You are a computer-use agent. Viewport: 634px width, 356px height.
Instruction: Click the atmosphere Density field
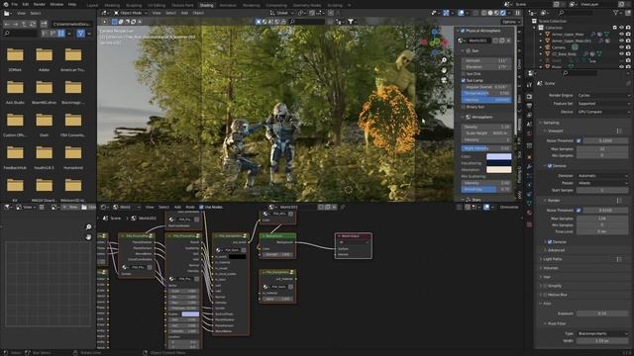[x=486, y=127]
